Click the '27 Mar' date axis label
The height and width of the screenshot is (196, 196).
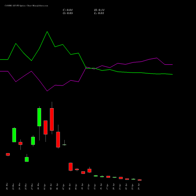coord(32,186)
